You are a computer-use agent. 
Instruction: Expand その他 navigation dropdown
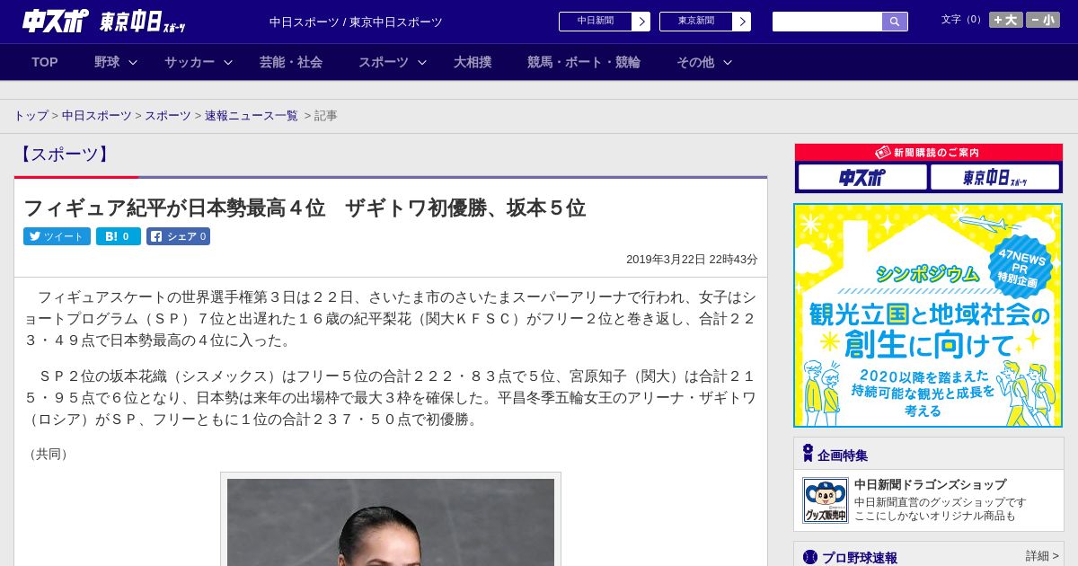click(704, 62)
